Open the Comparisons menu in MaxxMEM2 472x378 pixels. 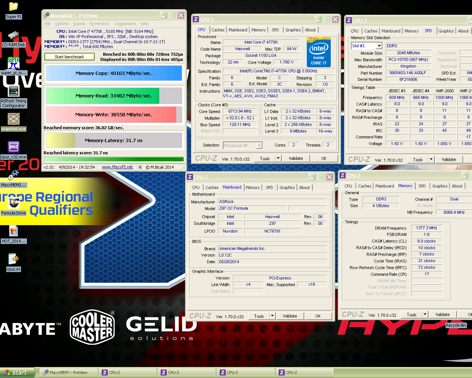(125, 24)
